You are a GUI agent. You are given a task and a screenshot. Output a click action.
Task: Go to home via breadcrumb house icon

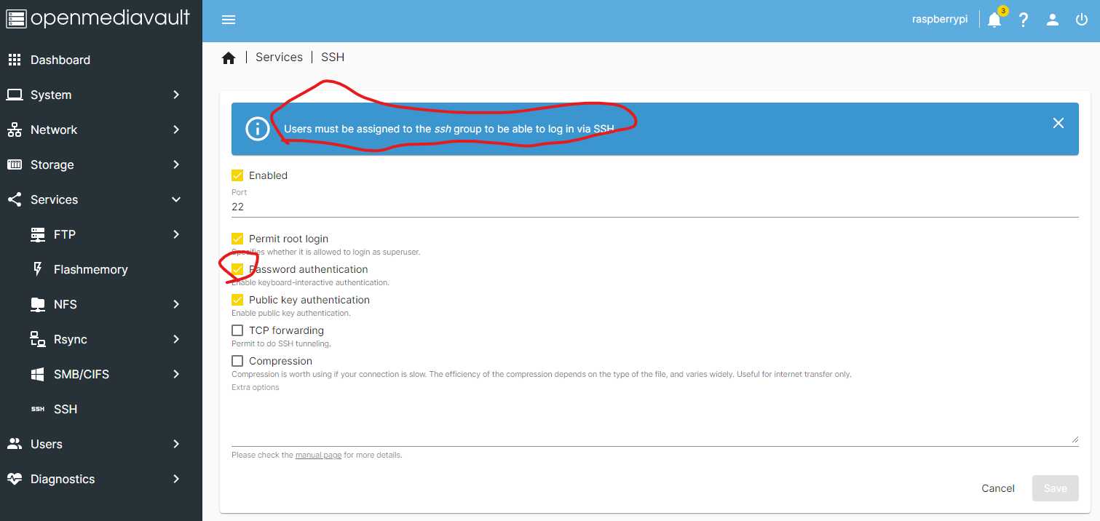pyautogui.click(x=229, y=57)
